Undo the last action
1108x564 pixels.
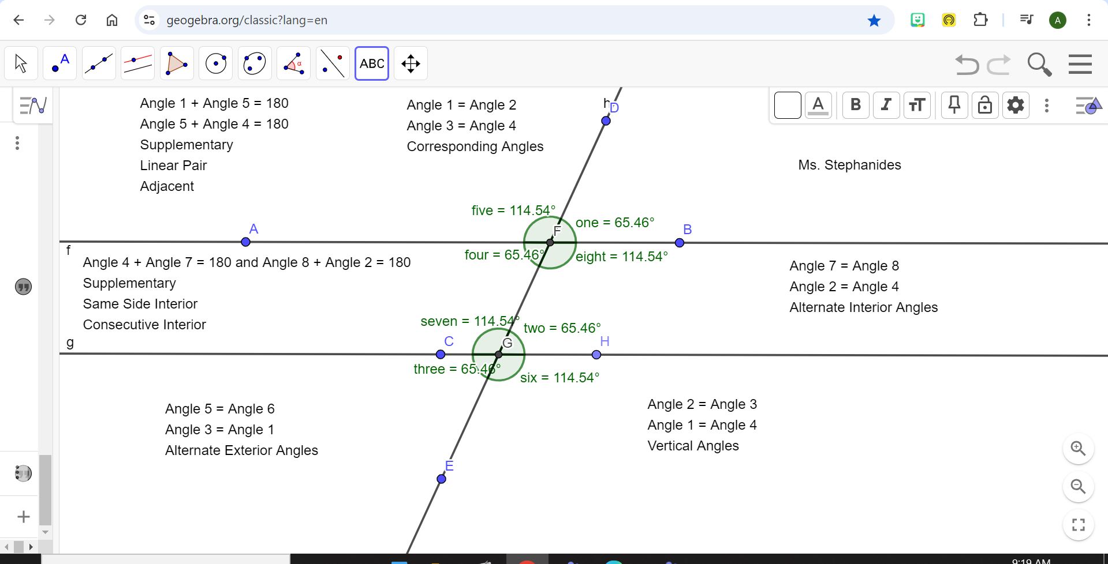click(x=966, y=64)
